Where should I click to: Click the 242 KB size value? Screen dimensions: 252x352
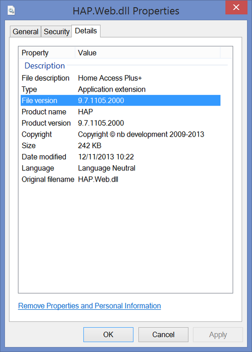[90, 145]
